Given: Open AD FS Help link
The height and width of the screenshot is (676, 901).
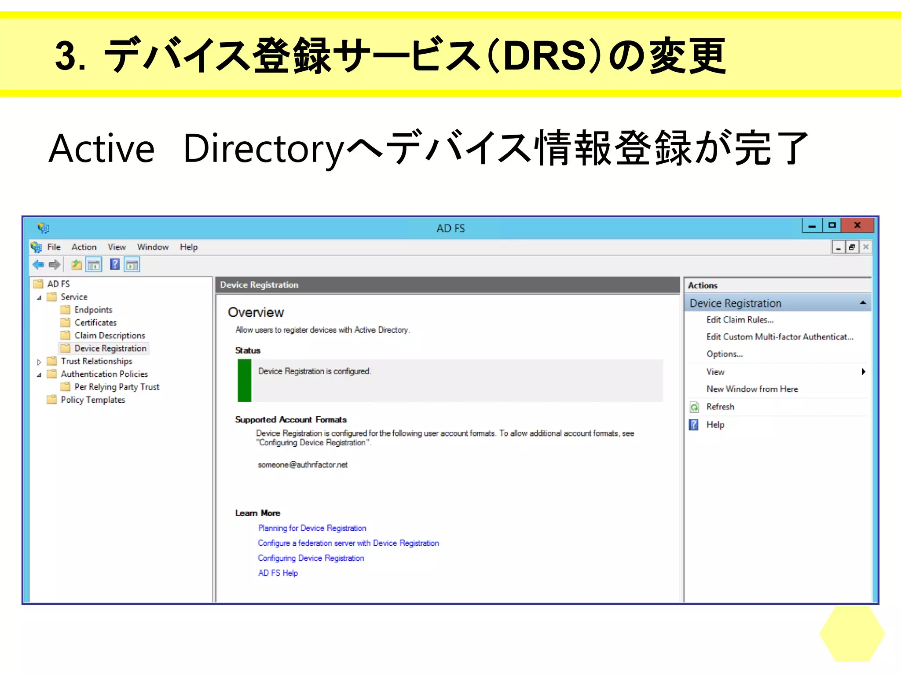Looking at the screenshot, I should pos(278,573).
